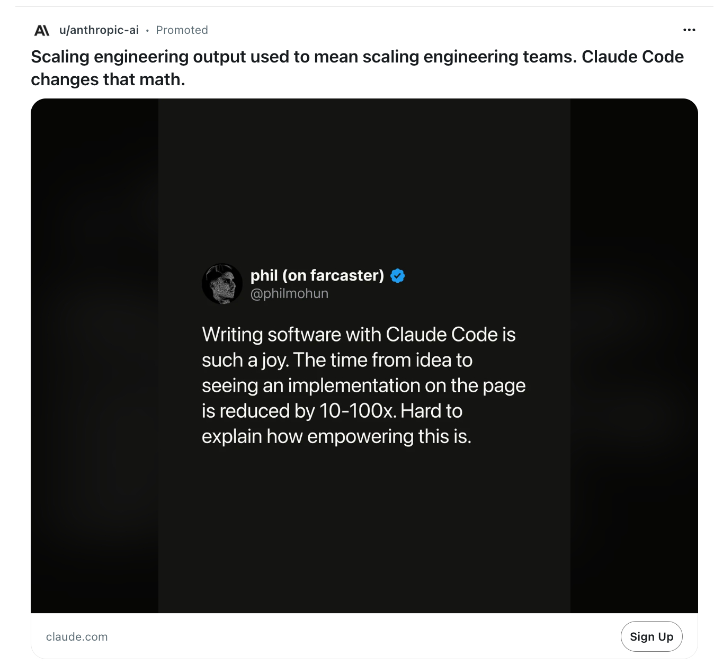This screenshot has height=665, width=714.
Task: Click the blue verified badge beside phil
Action: pyautogui.click(x=397, y=276)
